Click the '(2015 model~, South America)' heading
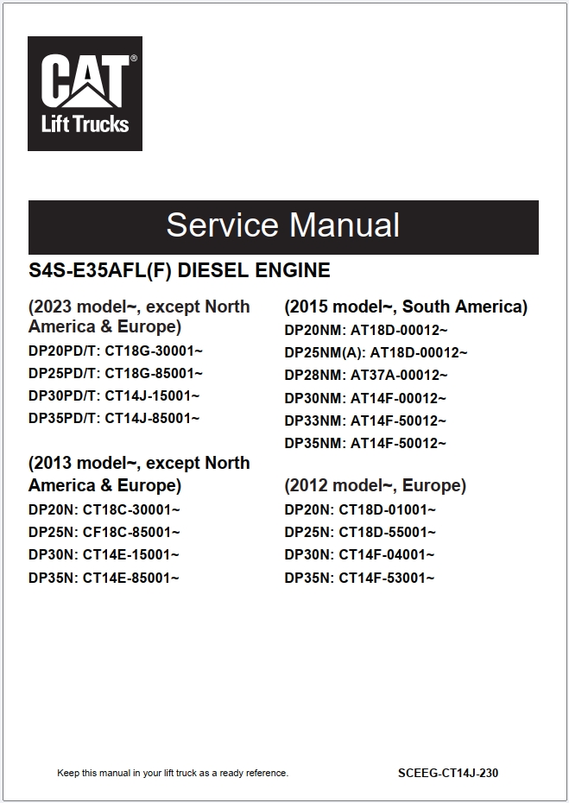Screen dimensions: 569x803 pyautogui.click(x=406, y=307)
